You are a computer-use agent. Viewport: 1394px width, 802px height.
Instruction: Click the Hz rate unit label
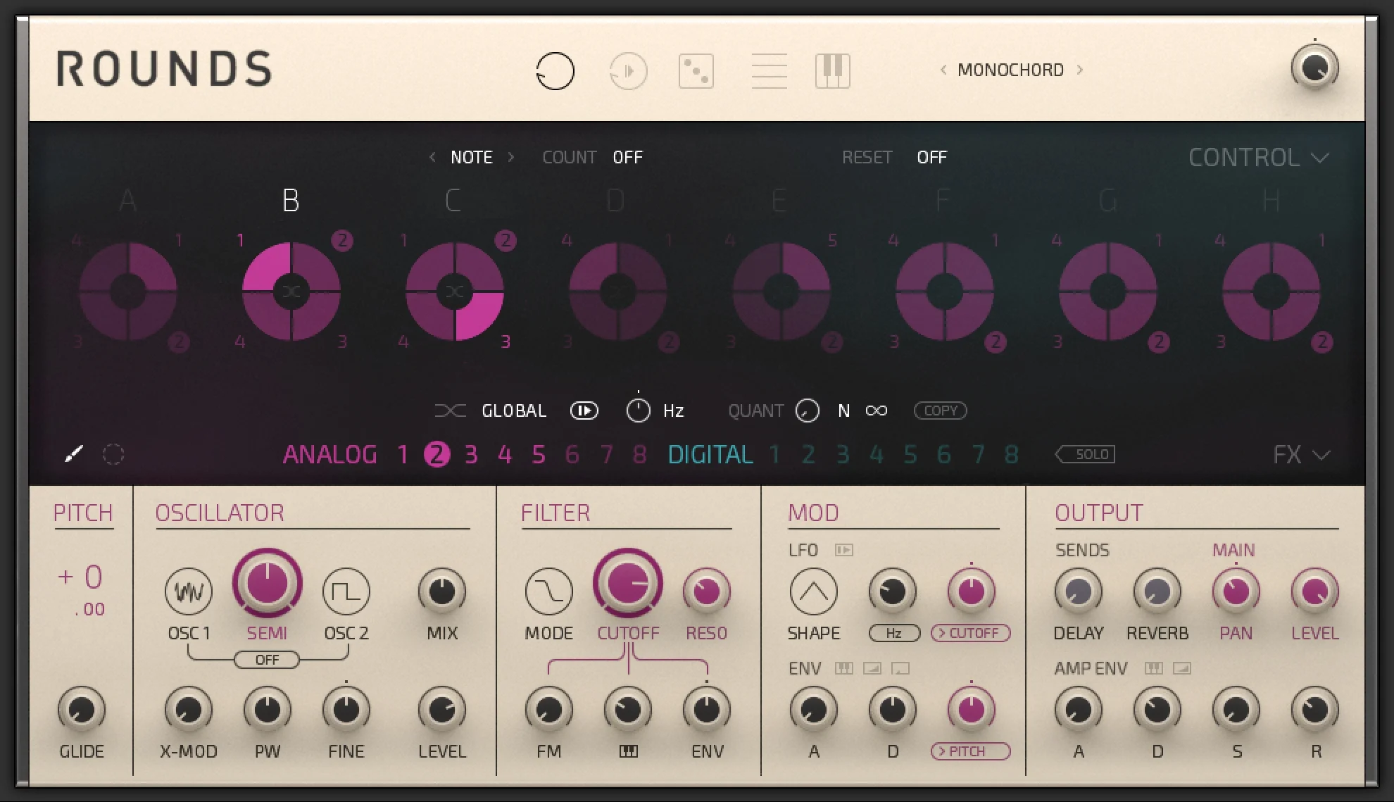point(673,411)
